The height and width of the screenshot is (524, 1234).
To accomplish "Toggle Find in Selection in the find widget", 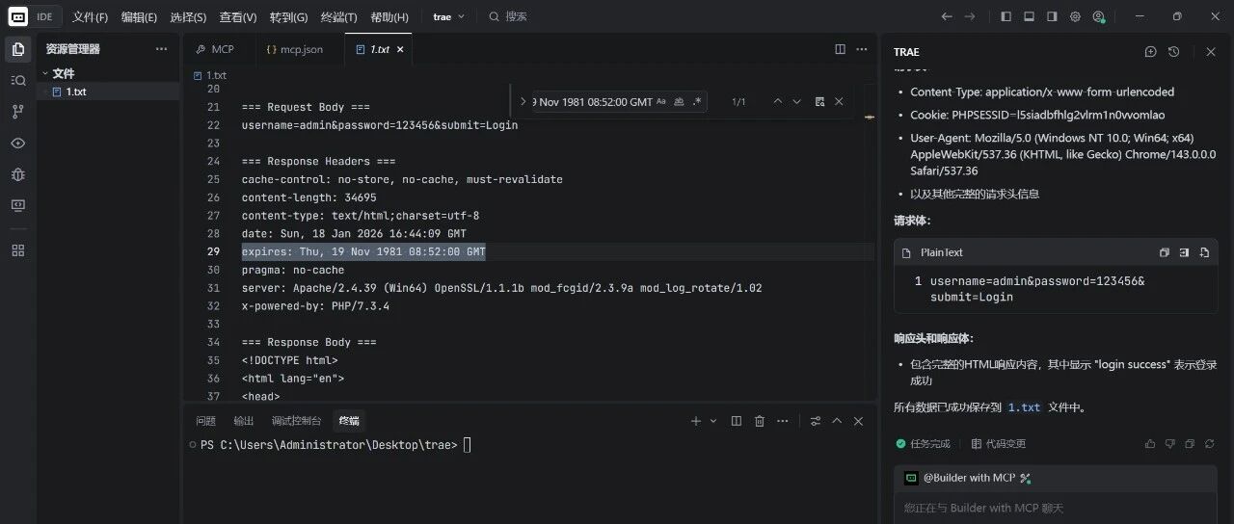I will 819,101.
